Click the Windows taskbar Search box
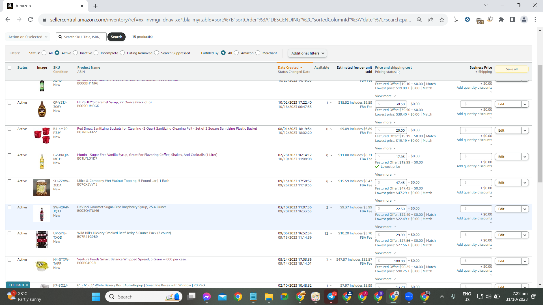The image size is (543, 305). [x=144, y=297]
